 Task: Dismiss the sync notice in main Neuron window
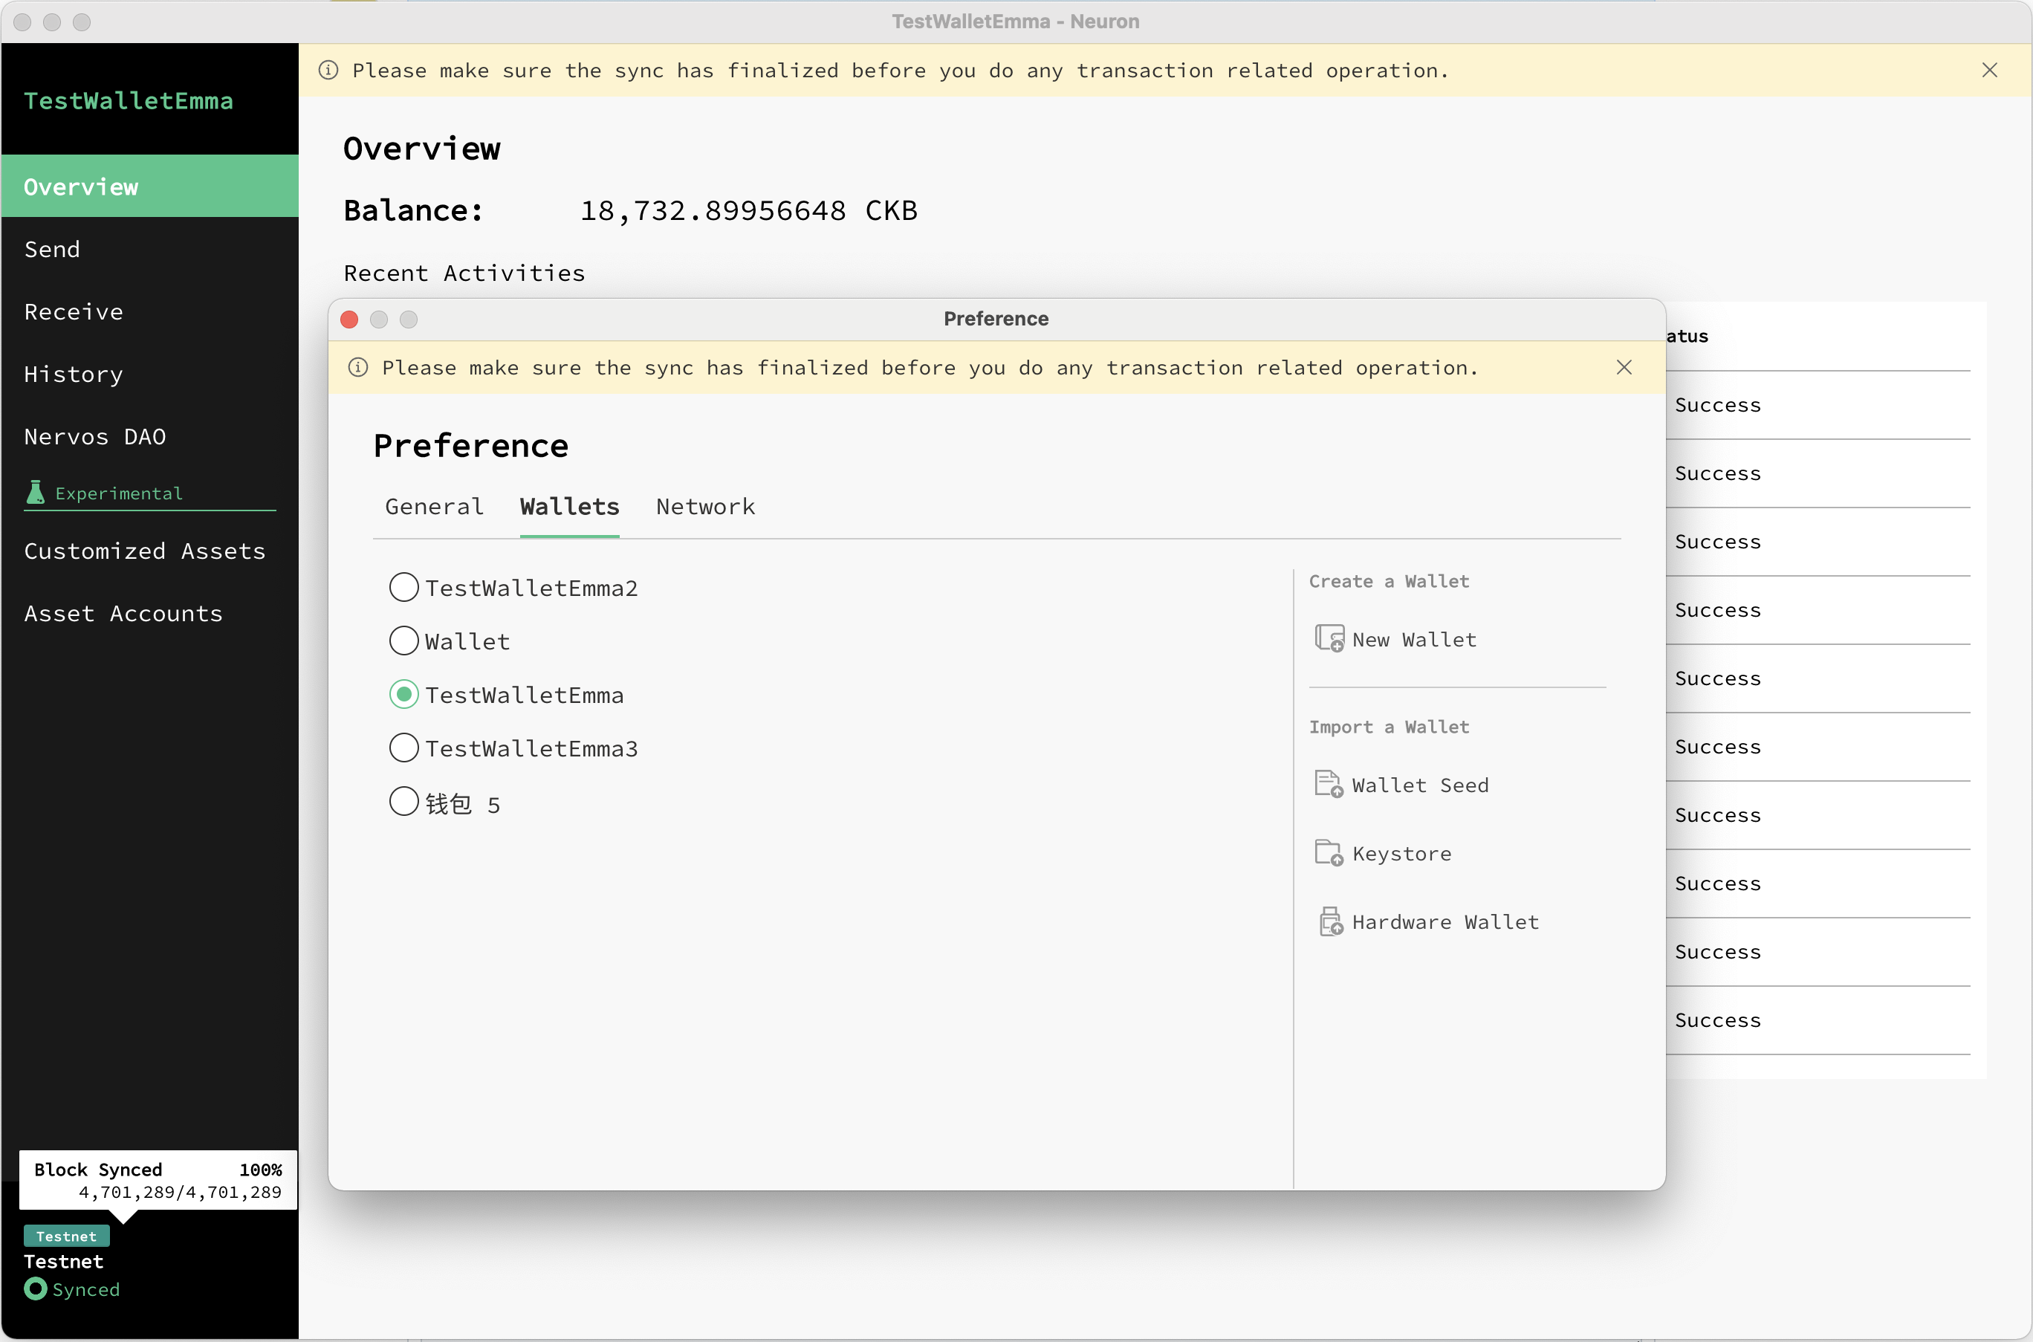1989,70
